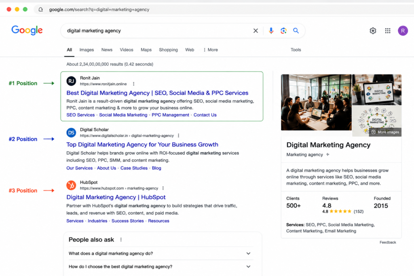Open the Our Services sitelink
414x276 pixels.
click(80, 168)
